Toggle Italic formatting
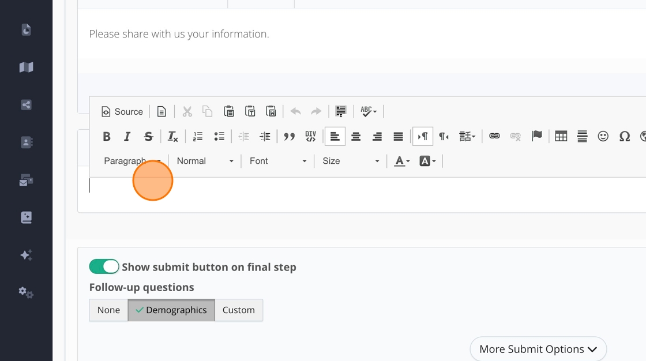Image resolution: width=646 pixels, height=361 pixels. (x=127, y=137)
